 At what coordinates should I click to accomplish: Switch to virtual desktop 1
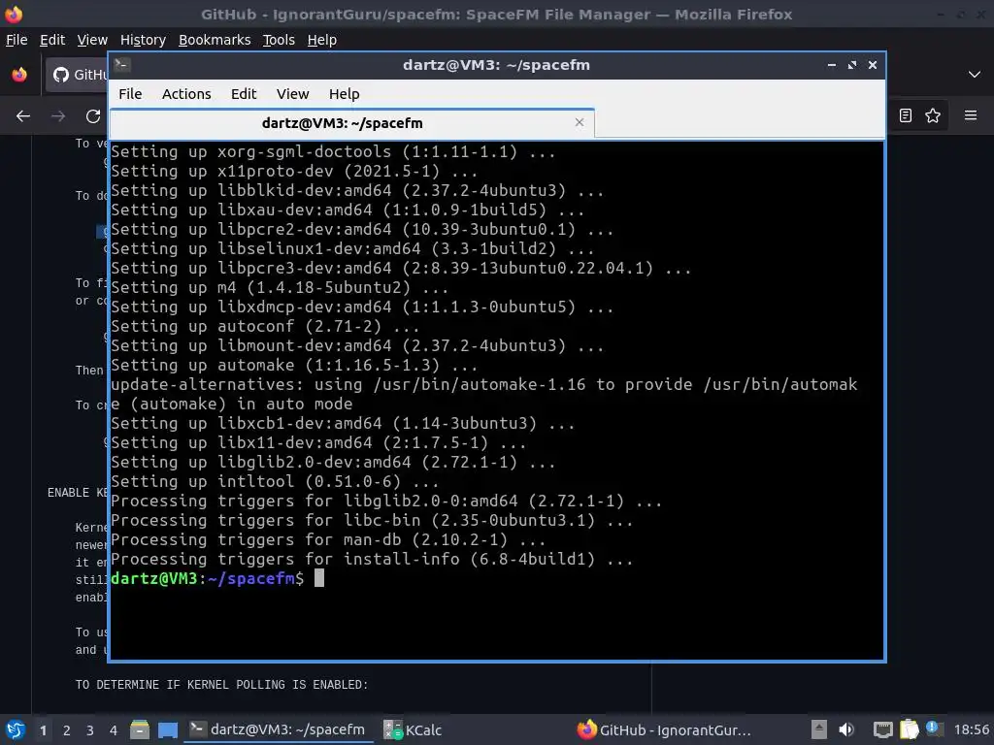click(43, 730)
